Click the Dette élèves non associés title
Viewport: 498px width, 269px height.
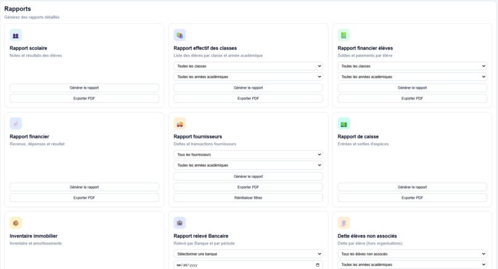[367, 236]
